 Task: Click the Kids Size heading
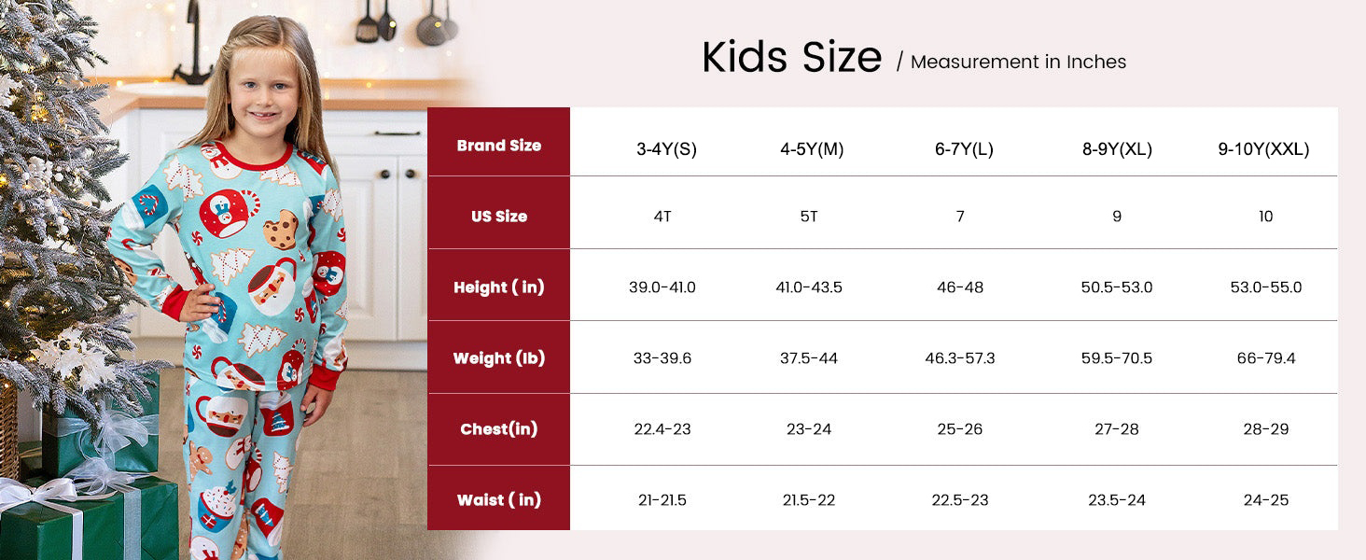tap(791, 58)
